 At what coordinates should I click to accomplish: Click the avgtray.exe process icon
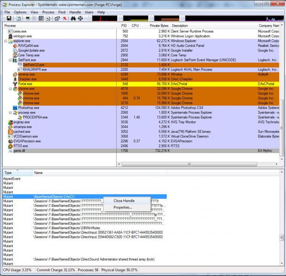pyautogui.click(x=10, y=122)
